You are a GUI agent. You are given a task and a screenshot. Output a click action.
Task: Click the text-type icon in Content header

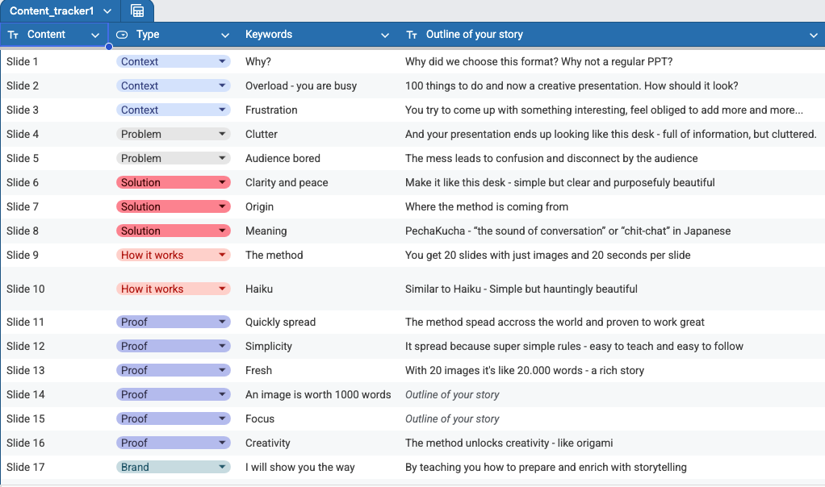pos(13,35)
